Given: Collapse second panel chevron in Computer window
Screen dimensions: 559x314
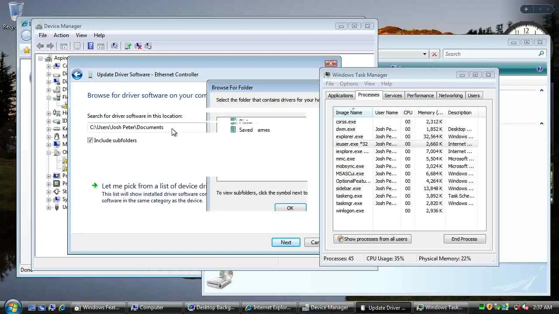Looking at the screenshot, I should pyautogui.click(x=542, y=123).
